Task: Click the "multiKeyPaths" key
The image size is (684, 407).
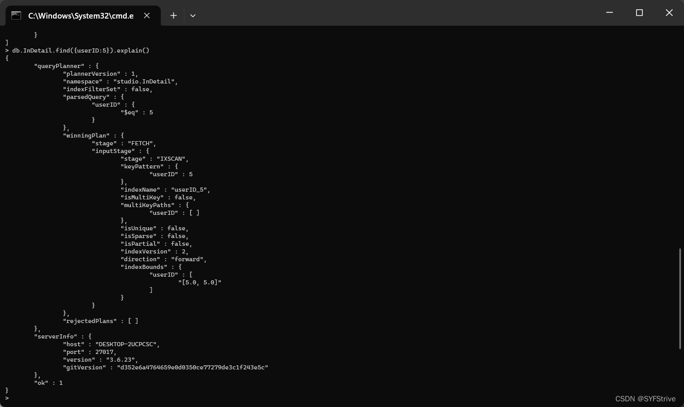Action: point(147,205)
